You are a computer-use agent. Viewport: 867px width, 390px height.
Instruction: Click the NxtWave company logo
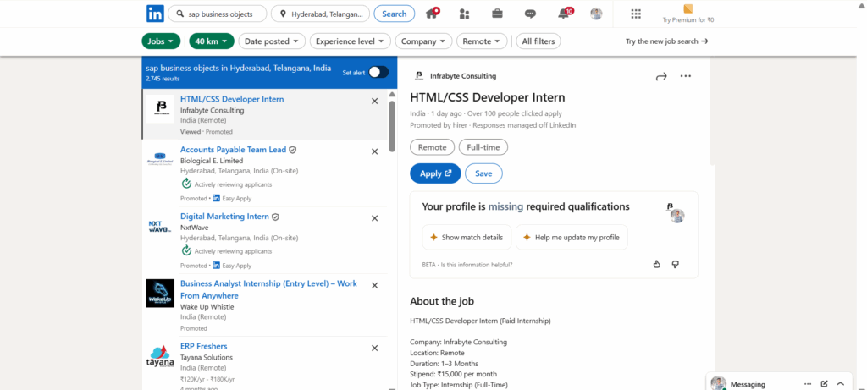[160, 226]
